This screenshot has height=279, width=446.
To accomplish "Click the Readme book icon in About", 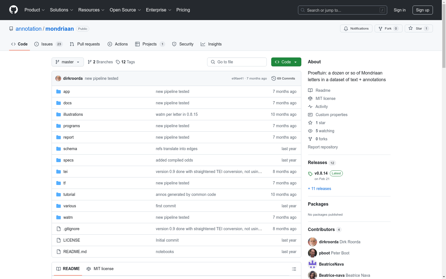I will pos(310,90).
